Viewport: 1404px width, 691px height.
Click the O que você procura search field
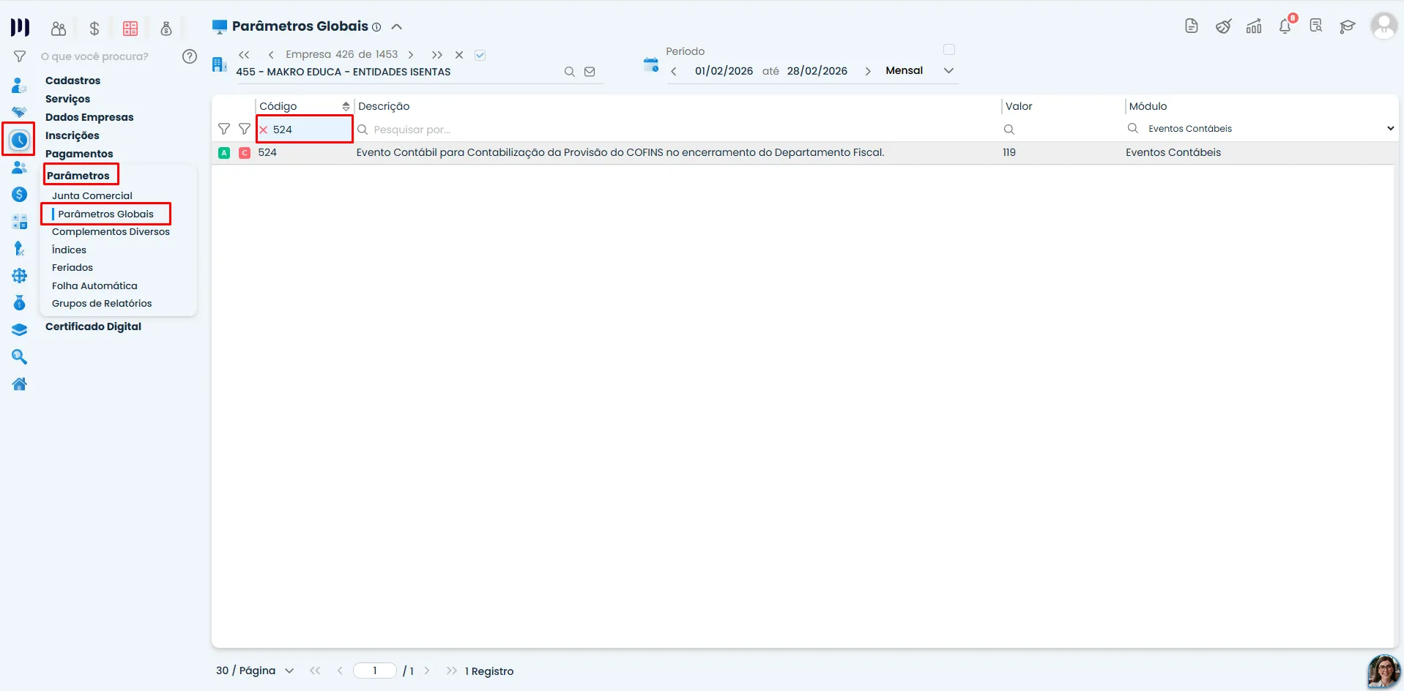tap(94, 56)
